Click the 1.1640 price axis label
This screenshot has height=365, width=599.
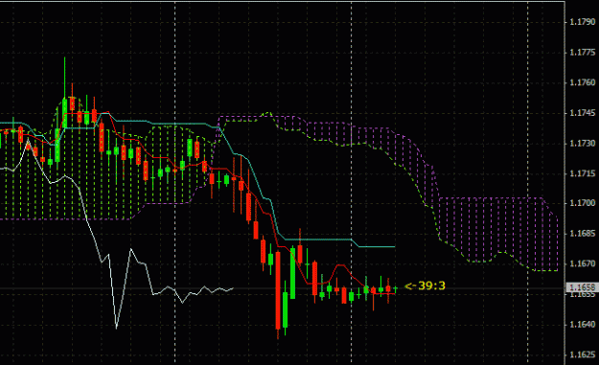[582, 324]
